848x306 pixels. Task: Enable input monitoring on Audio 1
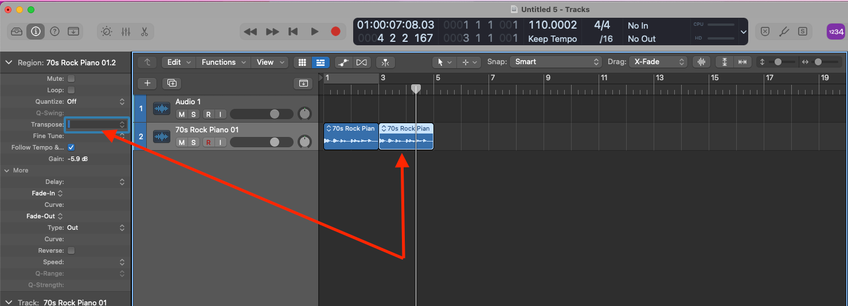pyautogui.click(x=220, y=115)
